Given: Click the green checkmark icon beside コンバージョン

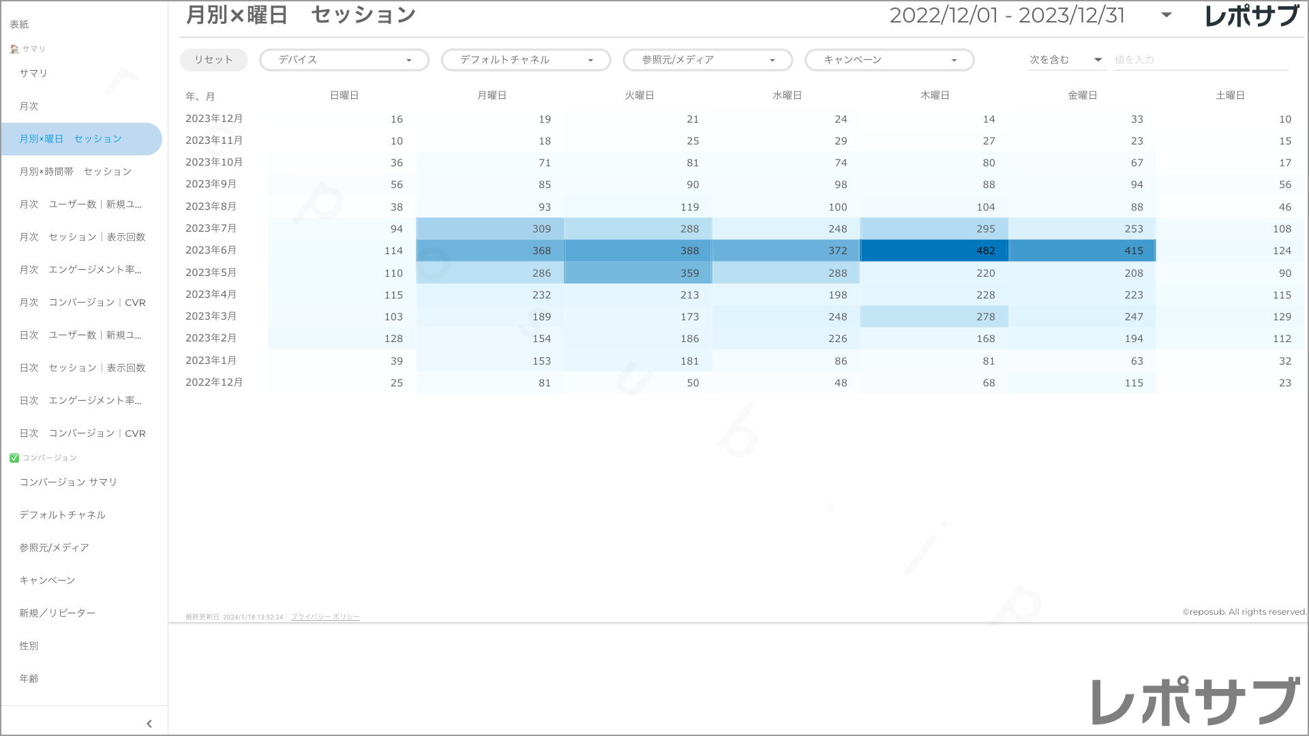Looking at the screenshot, I should (14, 458).
